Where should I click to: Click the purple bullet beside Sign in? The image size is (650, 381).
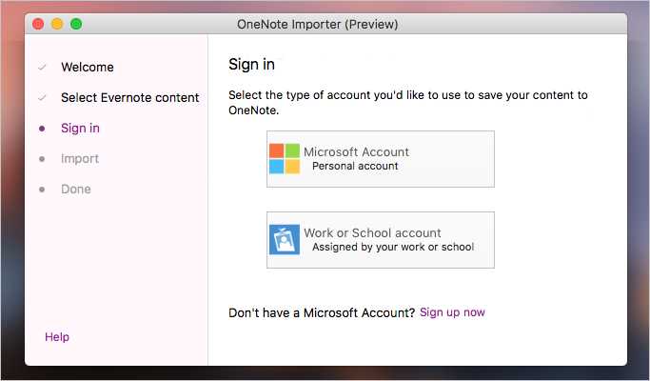tap(42, 129)
